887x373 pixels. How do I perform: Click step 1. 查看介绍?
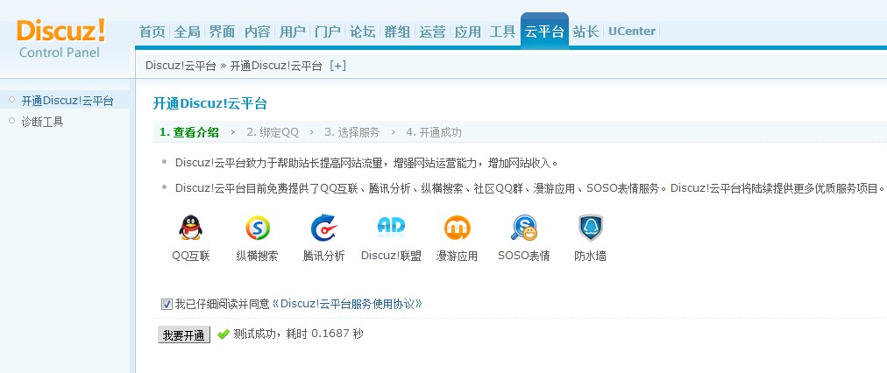click(189, 132)
